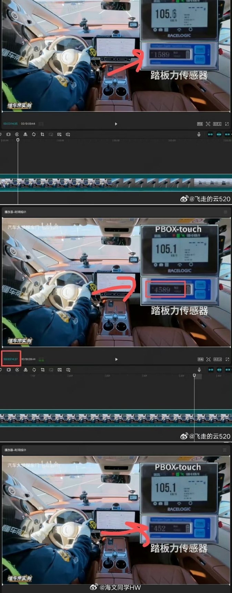
Task: Click green audio-level icon beside middle duration
Action: [x=41, y=360]
